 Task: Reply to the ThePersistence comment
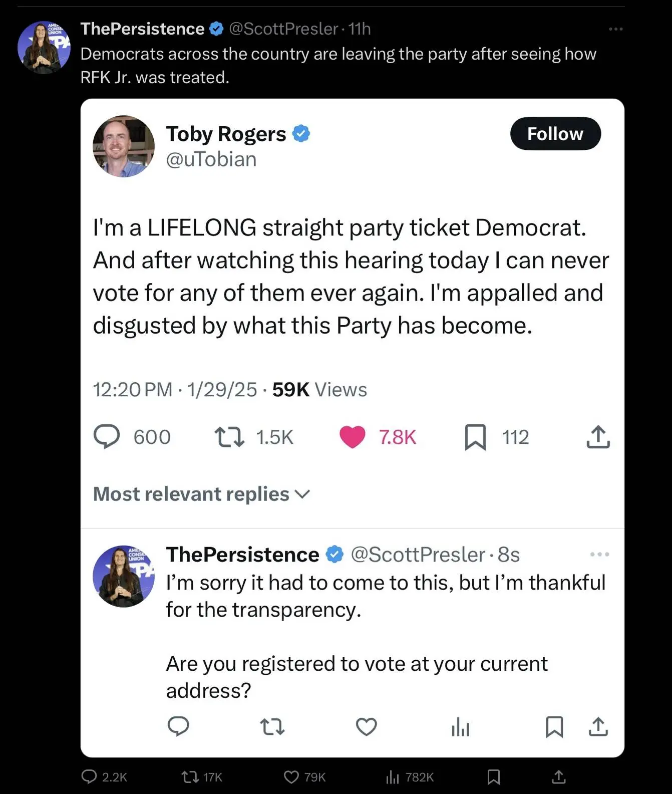point(178,726)
